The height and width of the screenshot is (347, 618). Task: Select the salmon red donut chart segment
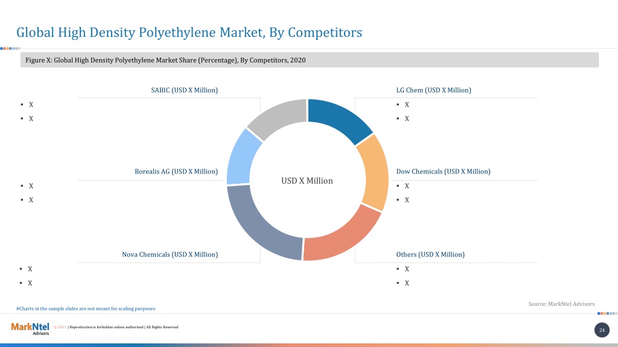coord(343,237)
